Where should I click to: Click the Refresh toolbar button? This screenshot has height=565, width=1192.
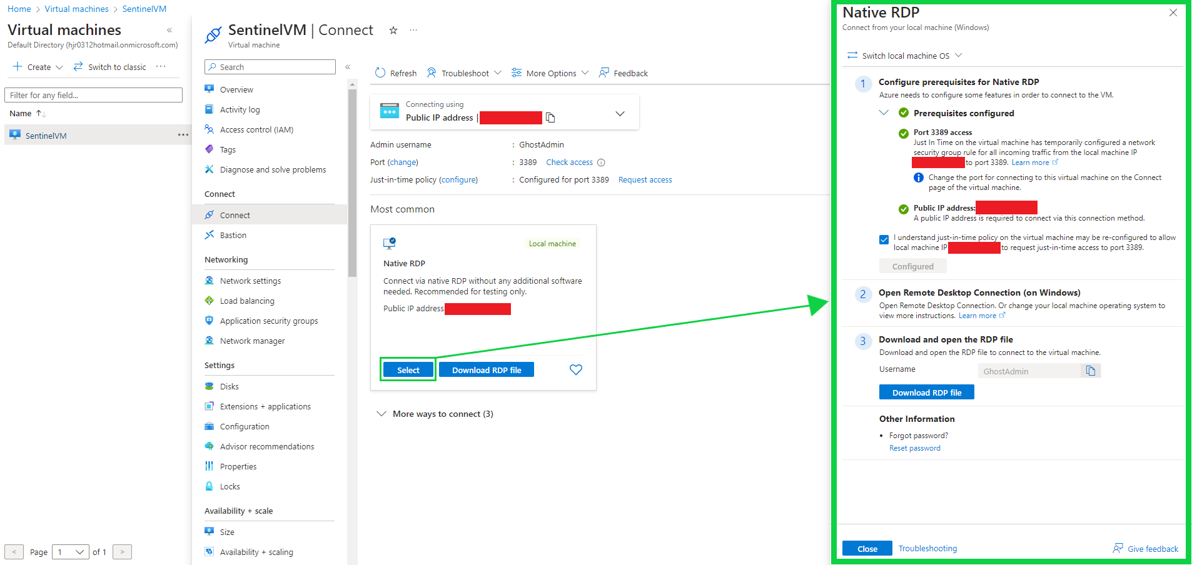(396, 73)
